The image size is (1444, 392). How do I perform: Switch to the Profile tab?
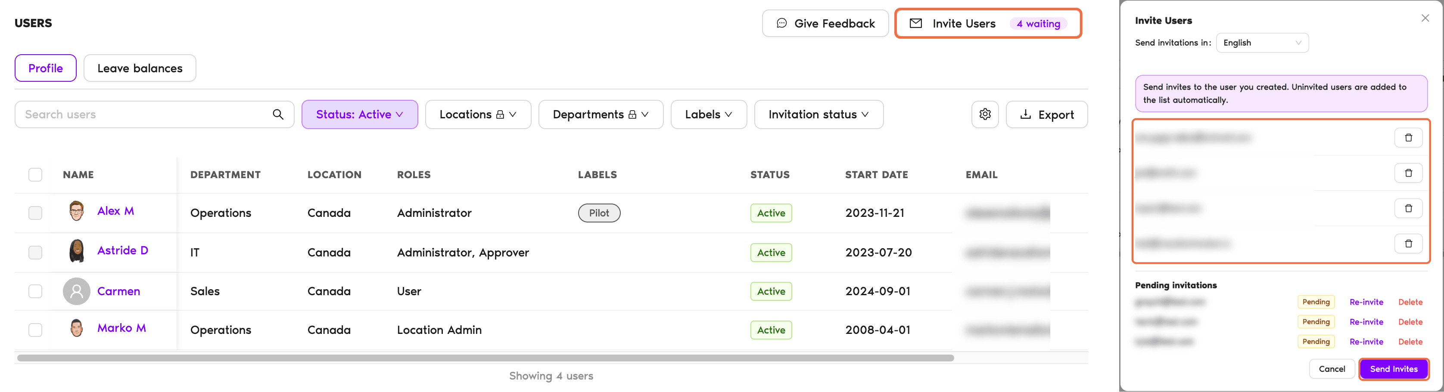click(x=45, y=68)
